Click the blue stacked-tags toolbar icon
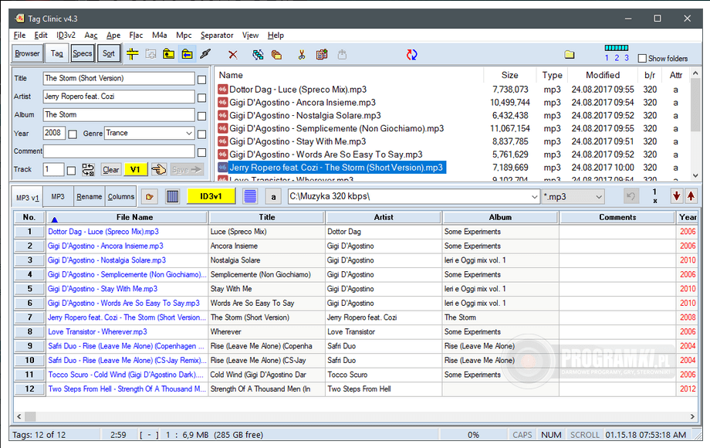The image size is (710, 448). pos(258,55)
